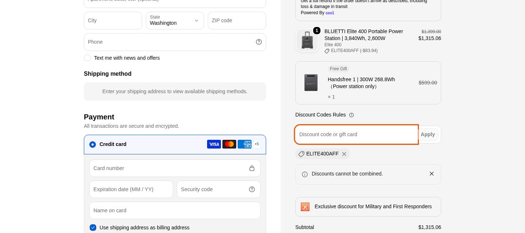This screenshot has height=233, width=525.
Task: Dismiss the 'Discounts cannot be combined' notice
Action: tap(432, 174)
